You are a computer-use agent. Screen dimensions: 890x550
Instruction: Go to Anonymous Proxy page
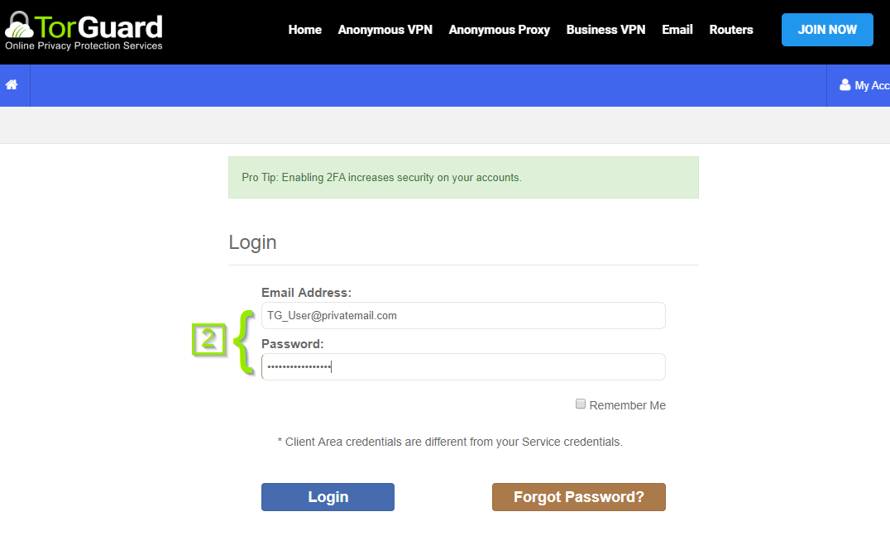tap(499, 30)
